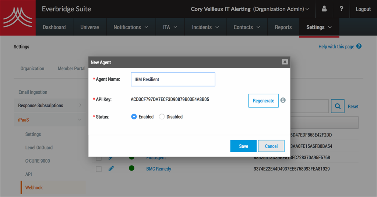Open the Help with this page link
This screenshot has width=377, height=197.
pyautogui.click(x=336, y=47)
